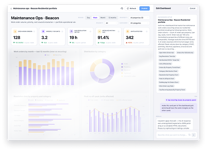Select Building Age Vs Orders Chart chip
This screenshot has height=151, width=207.
click(x=169, y=82)
